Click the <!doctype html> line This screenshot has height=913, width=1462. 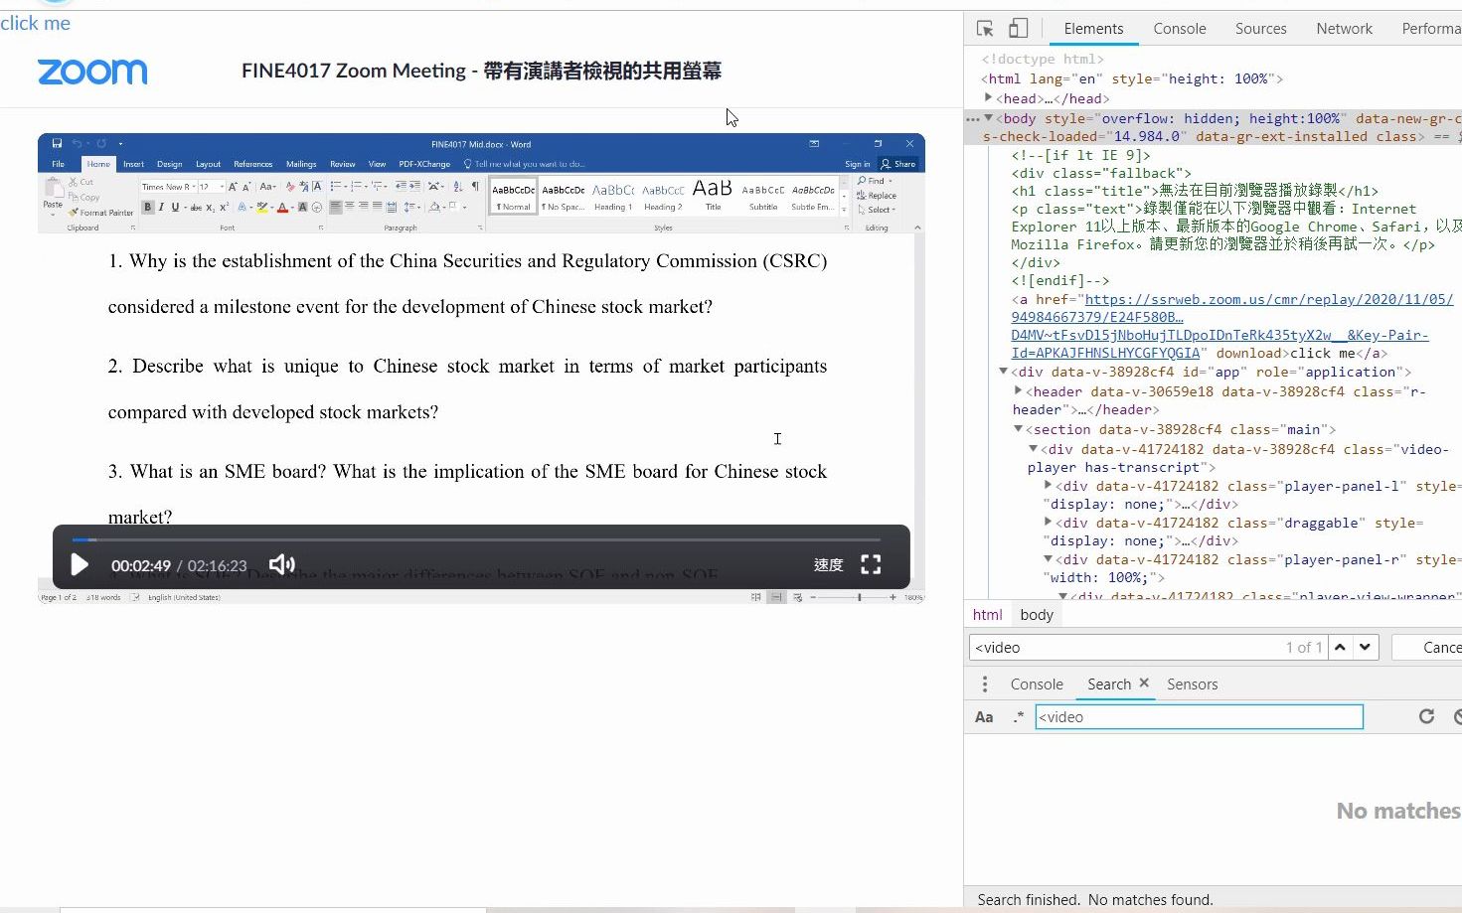click(1043, 59)
